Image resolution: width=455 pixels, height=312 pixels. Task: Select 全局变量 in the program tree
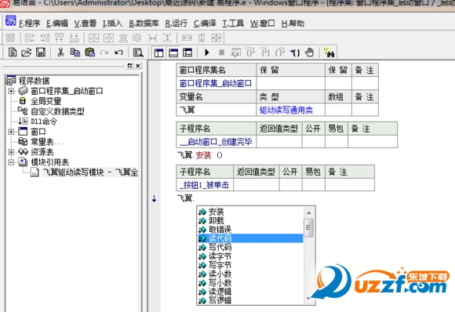(45, 101)
